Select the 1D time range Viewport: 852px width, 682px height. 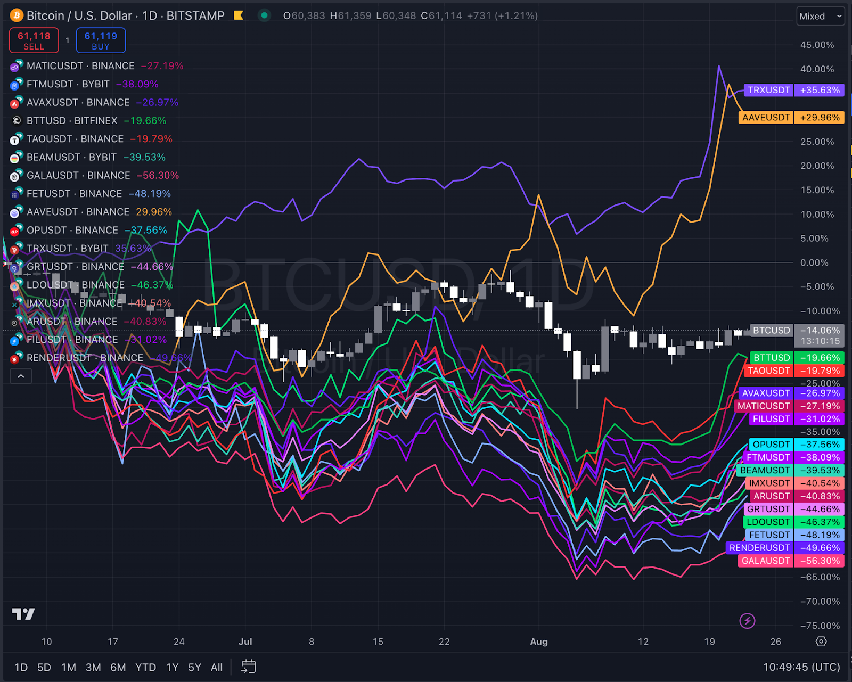21,667
